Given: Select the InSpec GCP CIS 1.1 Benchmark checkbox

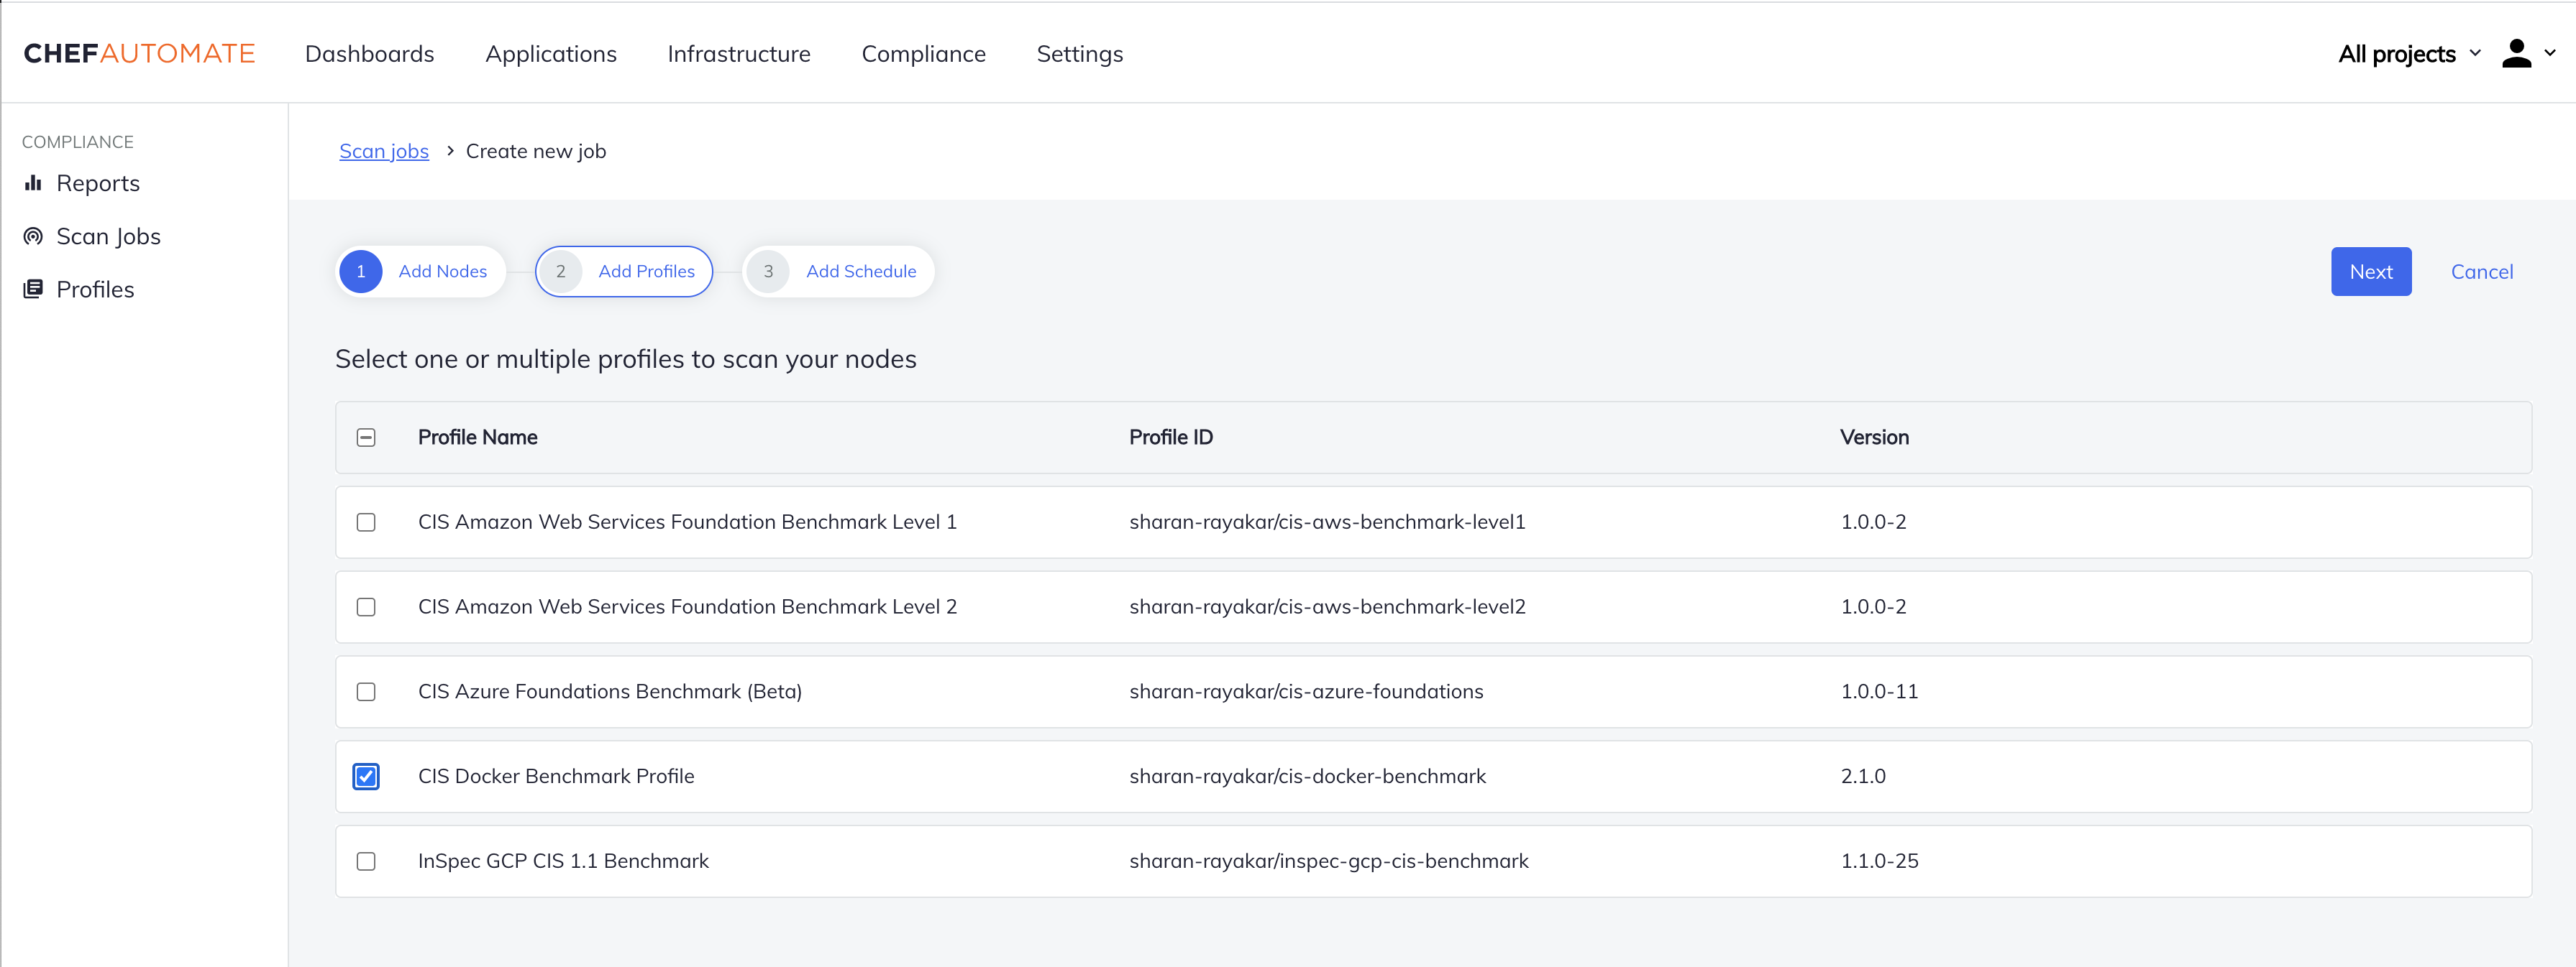Looking at the screenshot, I should click(x=366, y=861).
